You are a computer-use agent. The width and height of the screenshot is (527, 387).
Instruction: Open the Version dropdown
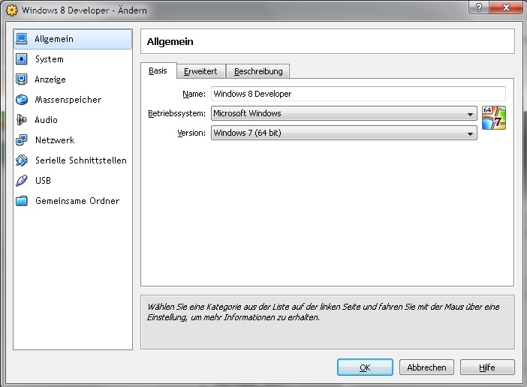[x=344, y=133]
